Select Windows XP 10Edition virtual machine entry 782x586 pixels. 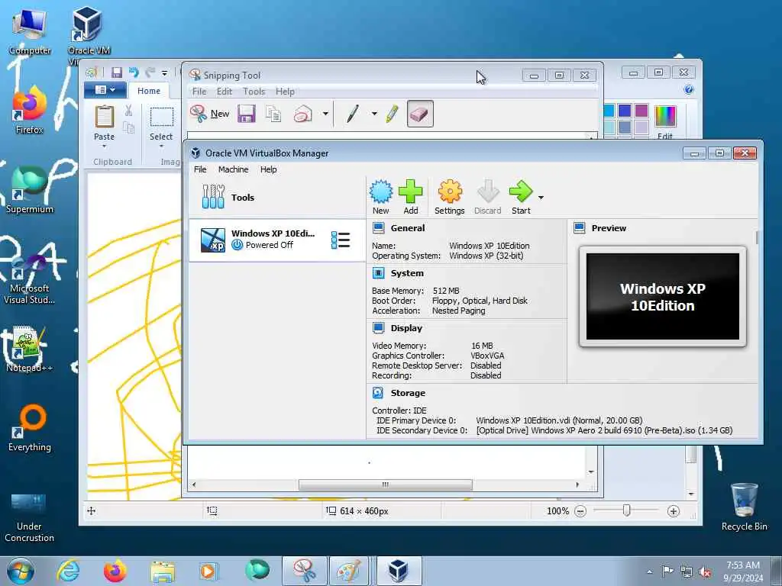277,240
